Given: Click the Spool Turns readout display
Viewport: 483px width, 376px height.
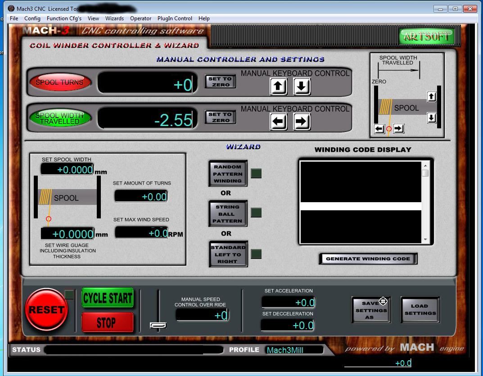Looking at the screenshot, I should 147,83.
